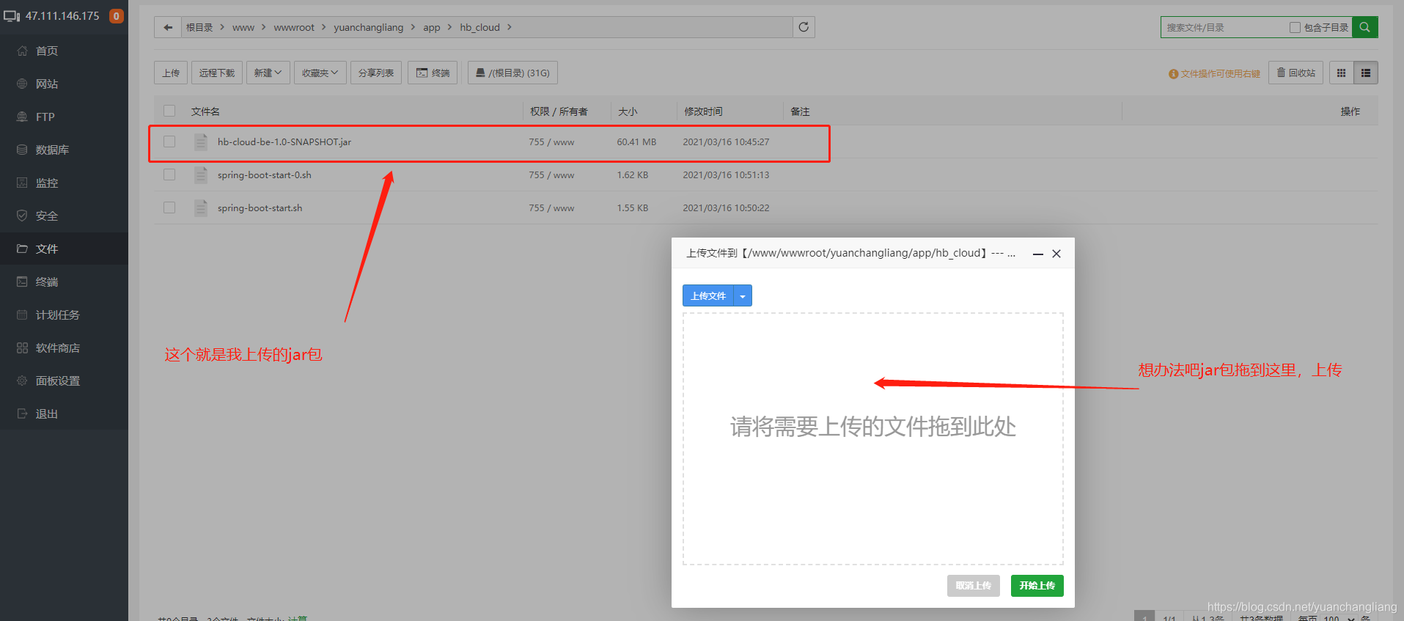1404x621 pixels.
Task: Click the 网站 globe icon
Action: coord(22,84)
